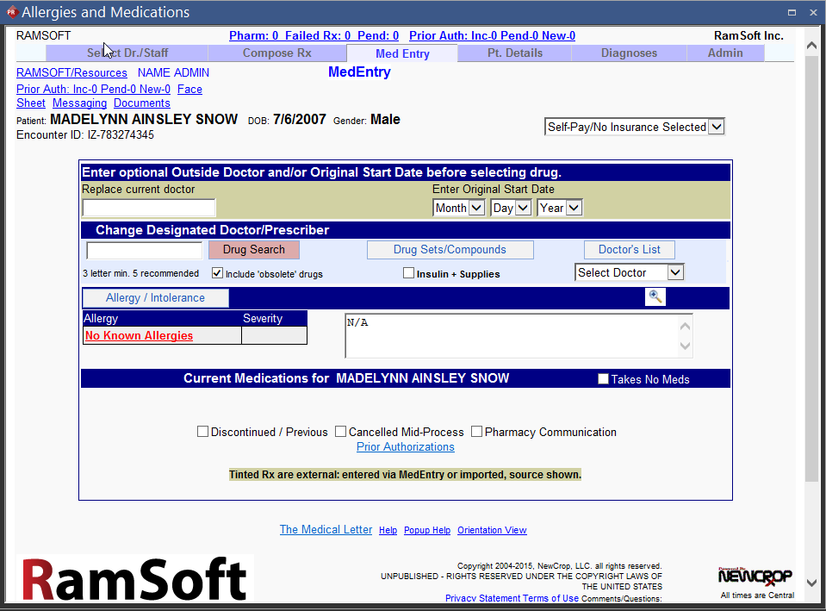Click the page vertical scrollbar down arrow
Screen dimensions: 826x611
pos(811,583)
